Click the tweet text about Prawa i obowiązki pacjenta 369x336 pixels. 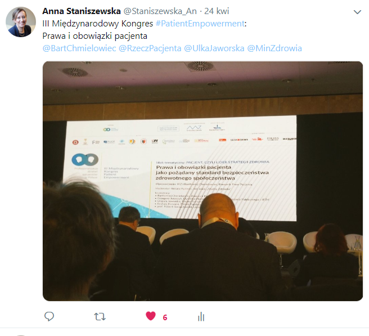tap(95, 36)
